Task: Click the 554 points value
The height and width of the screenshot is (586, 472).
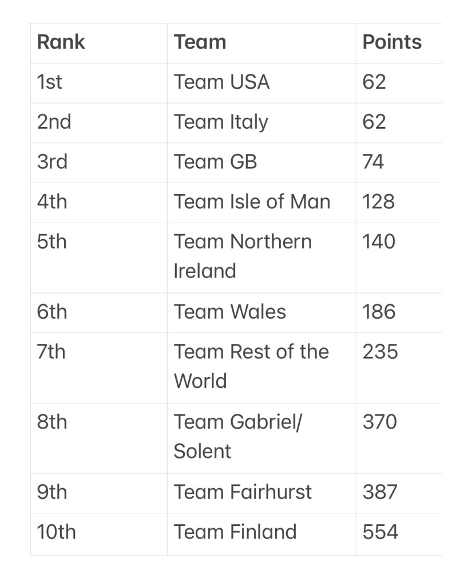Action: [380, 532]
